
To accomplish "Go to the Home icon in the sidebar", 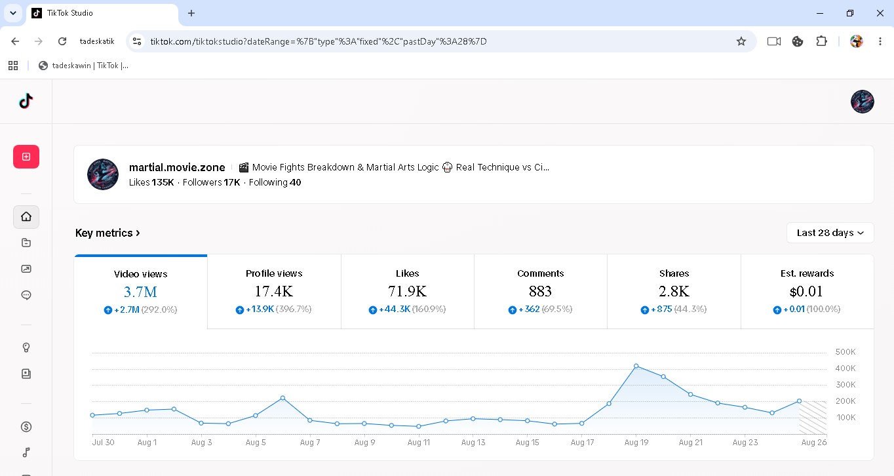I will coord(26,216).
